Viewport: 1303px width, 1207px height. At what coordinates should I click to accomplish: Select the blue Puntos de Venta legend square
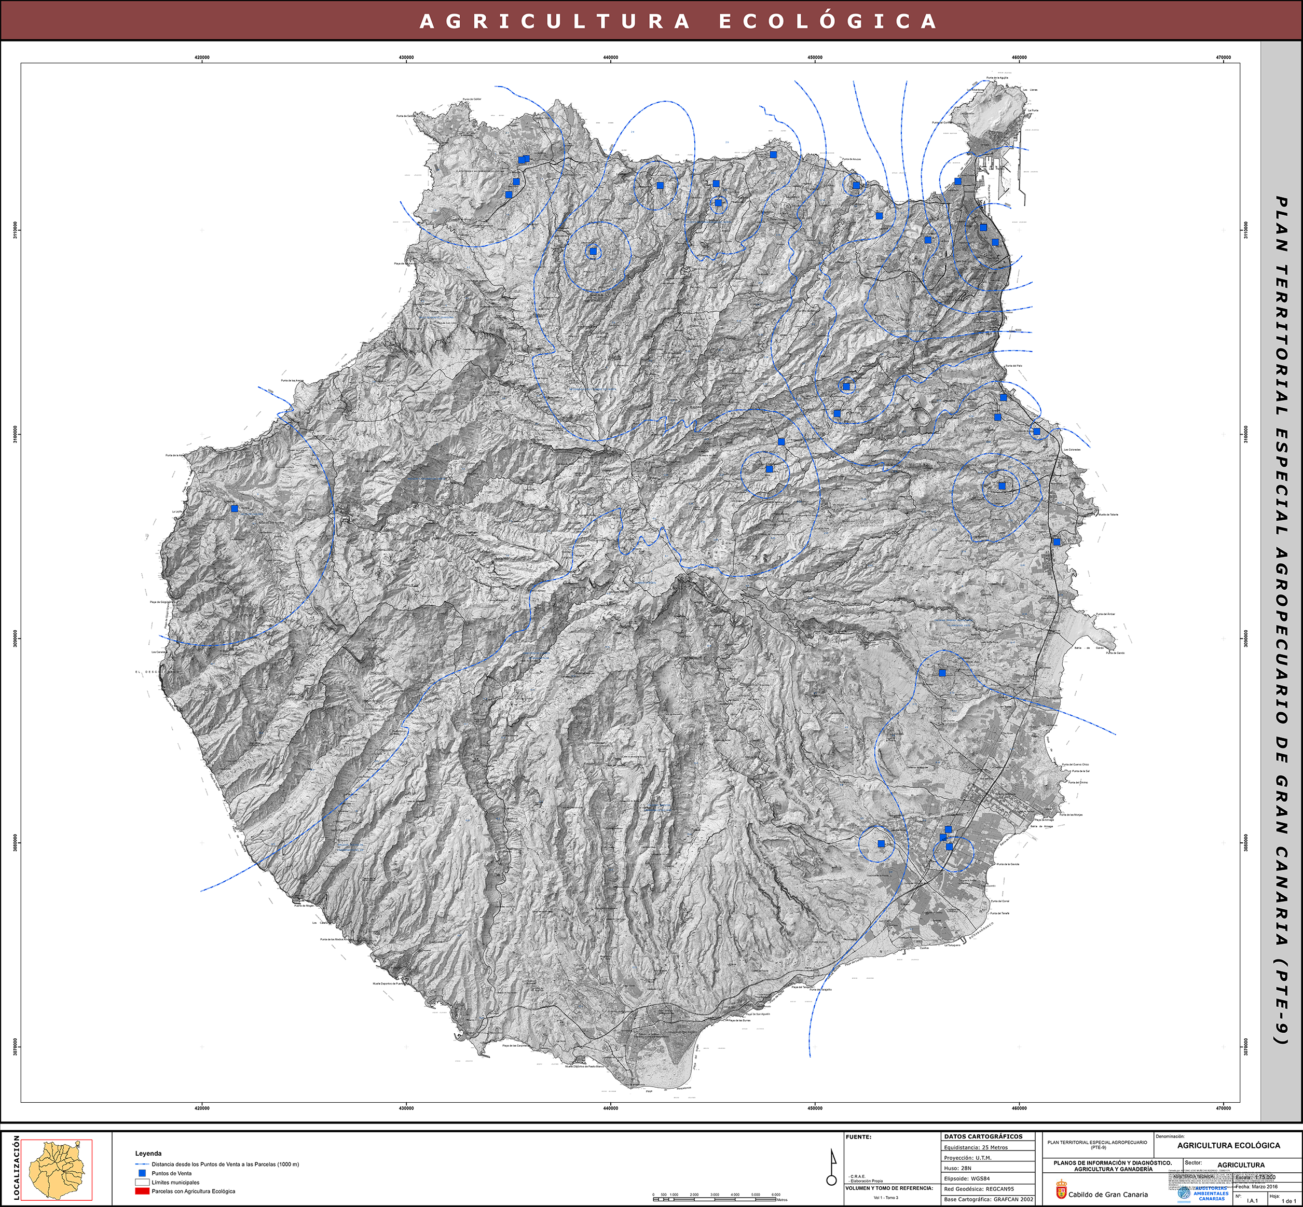(x=142, y=1173)
